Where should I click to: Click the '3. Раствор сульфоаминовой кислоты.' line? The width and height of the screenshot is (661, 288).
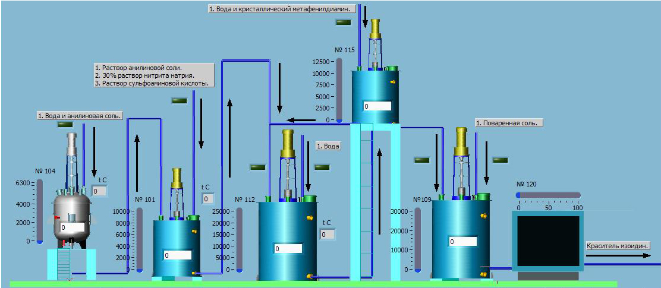[152, 83]
